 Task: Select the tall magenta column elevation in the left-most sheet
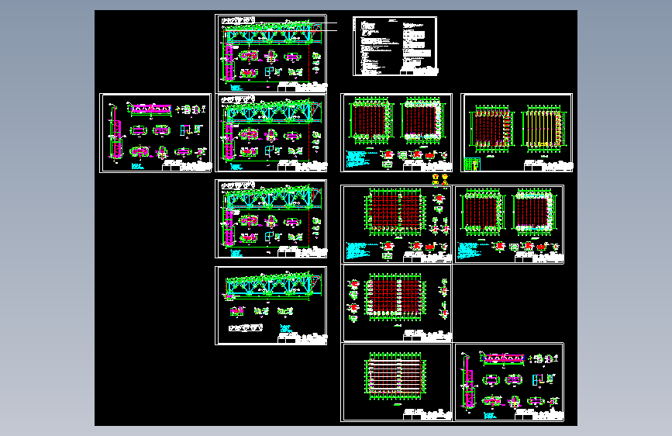(x=115, y=133)
